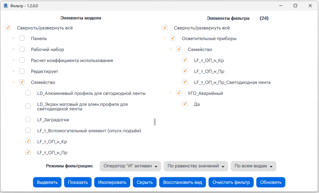
Task: Click the Revit app icon in title bar
Action: tap(6, 6)
